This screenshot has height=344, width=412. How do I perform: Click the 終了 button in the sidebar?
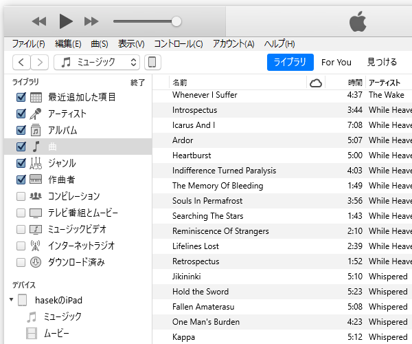tap(137, 83)
